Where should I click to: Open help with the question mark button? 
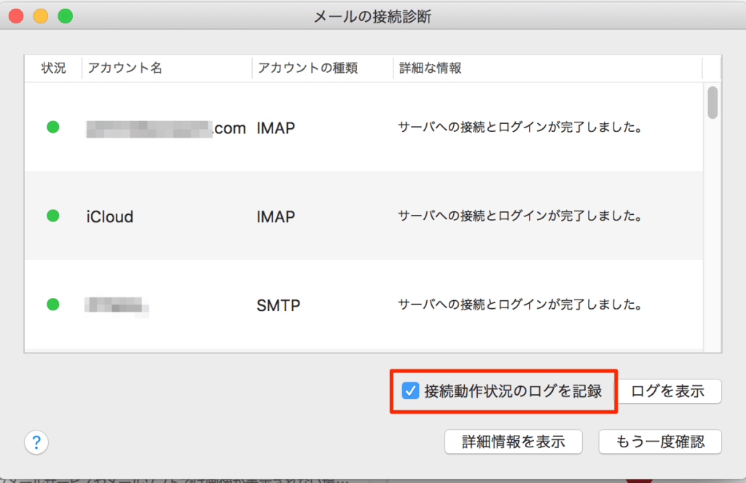click(x=36, y=442)
